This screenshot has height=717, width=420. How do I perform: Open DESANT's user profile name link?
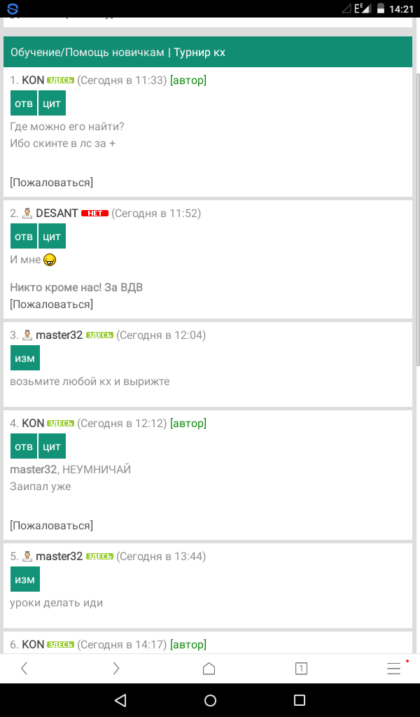(57, 213)
